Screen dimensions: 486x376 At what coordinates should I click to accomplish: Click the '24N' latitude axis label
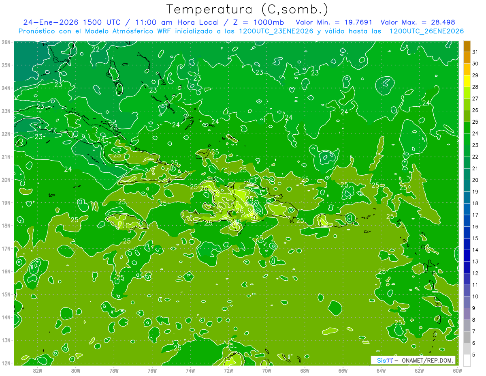pos(6,88)
